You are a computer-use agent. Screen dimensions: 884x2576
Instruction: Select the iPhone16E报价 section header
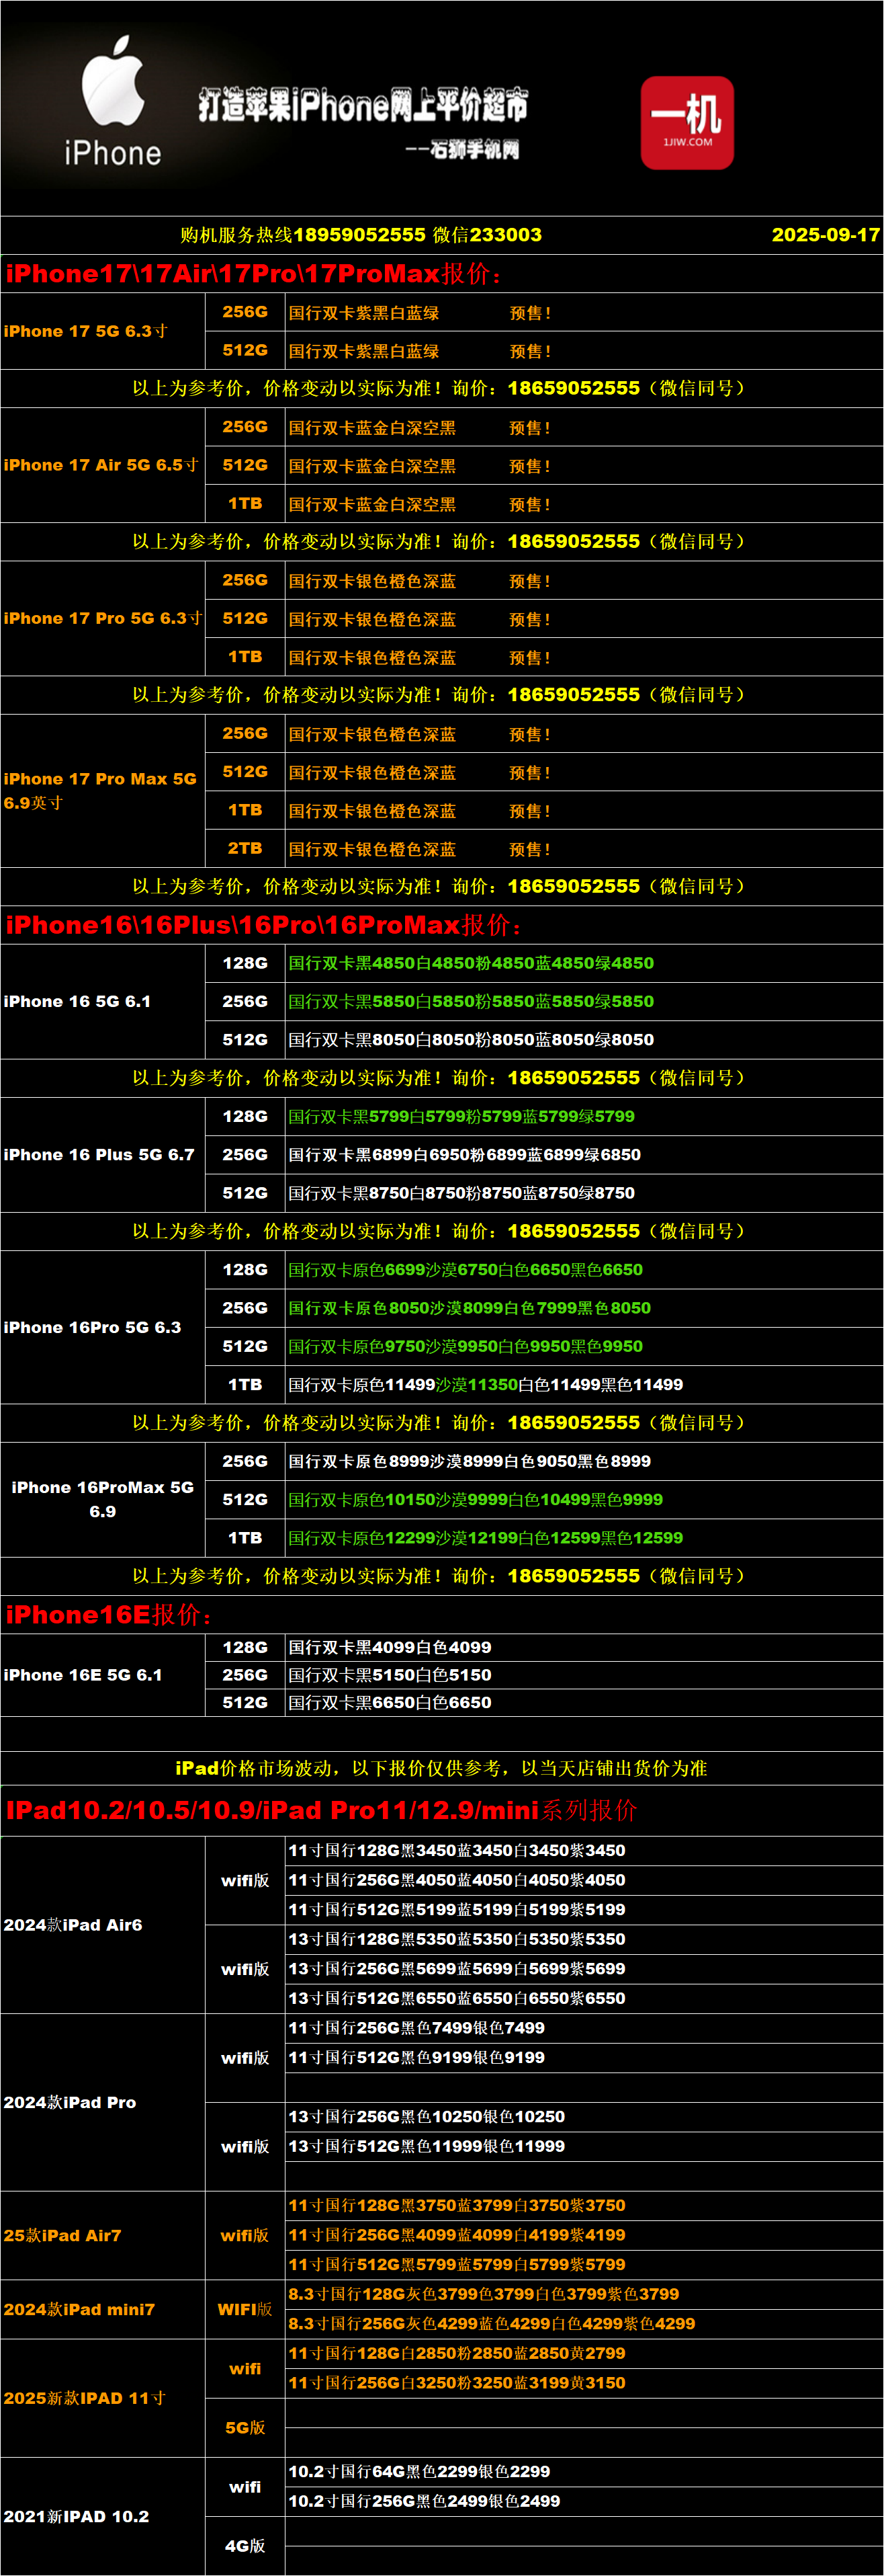pyautogui.click(x=108, y=1615)
